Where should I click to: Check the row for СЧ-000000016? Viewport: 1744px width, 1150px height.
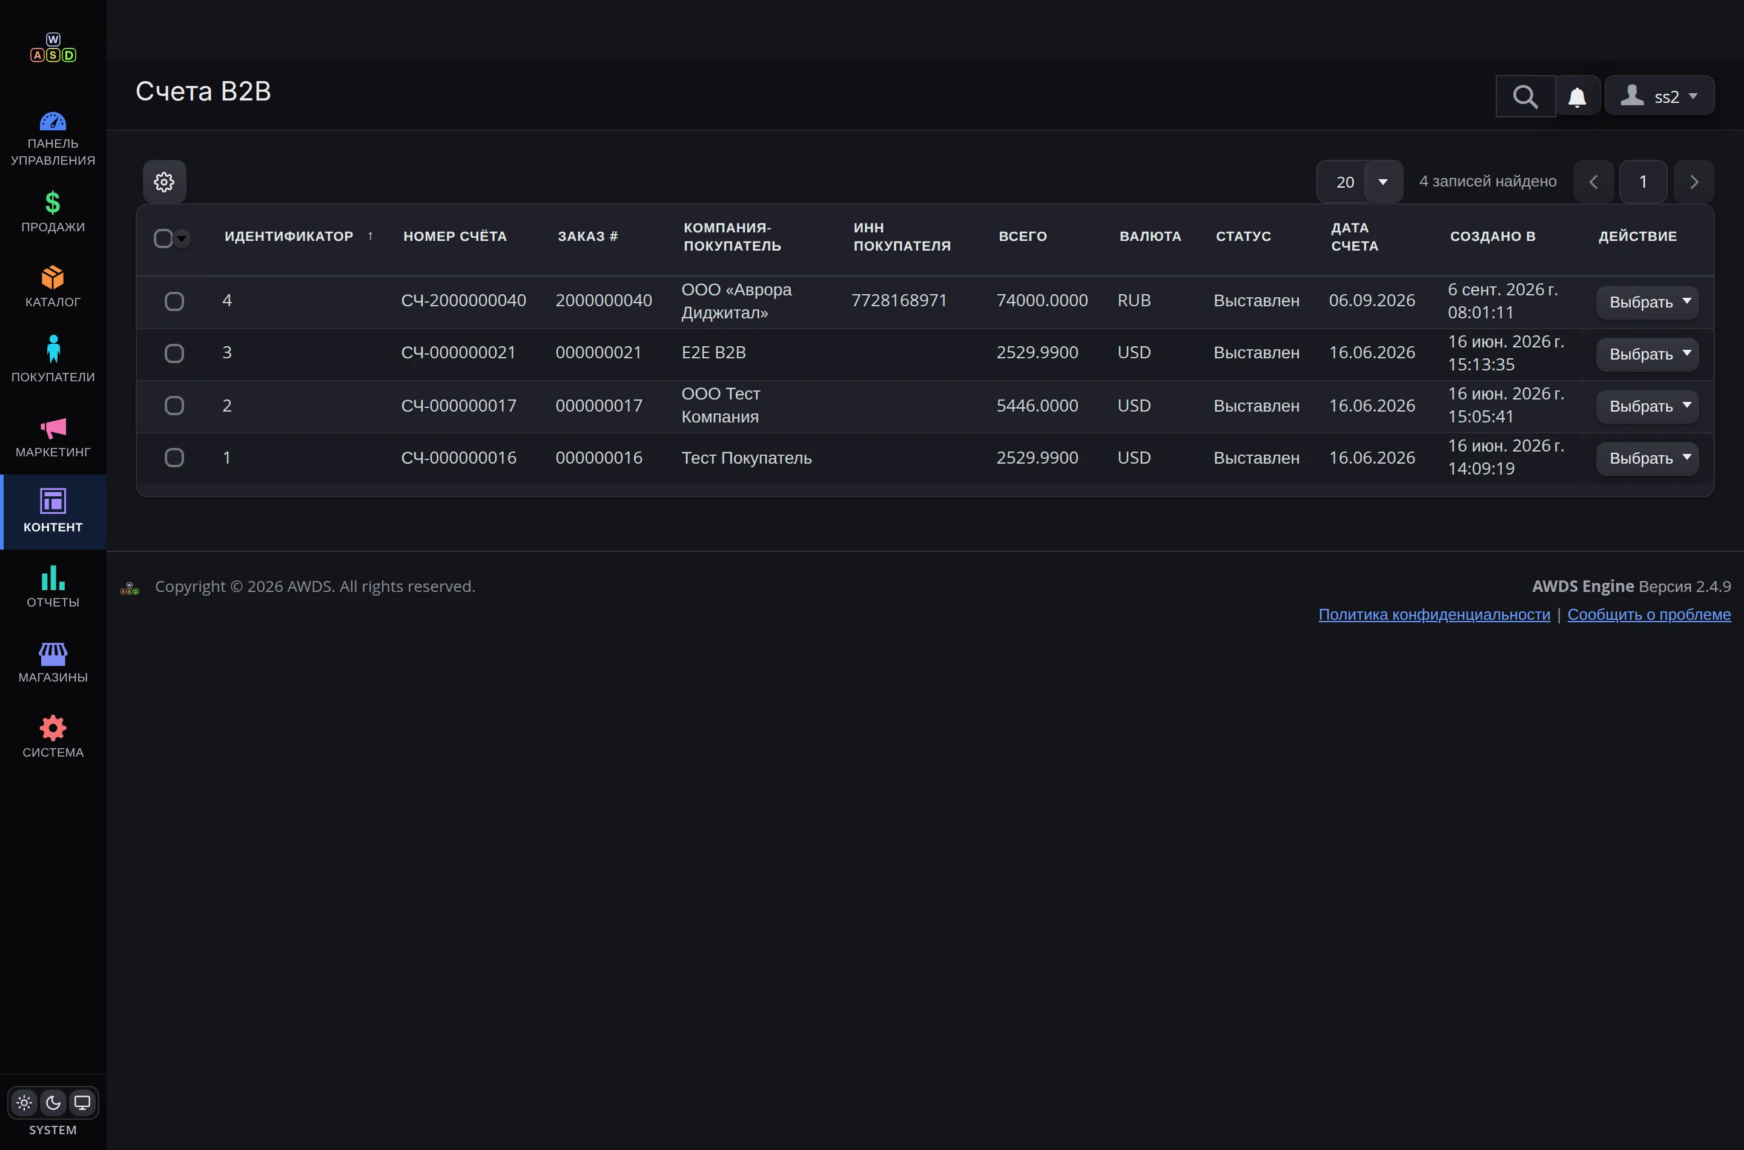click(174, 458)
